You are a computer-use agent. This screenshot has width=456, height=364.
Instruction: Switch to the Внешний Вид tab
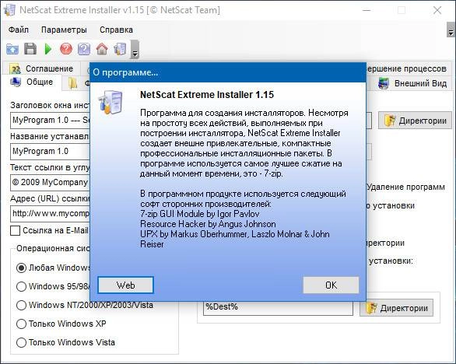[x=412, y=83]
